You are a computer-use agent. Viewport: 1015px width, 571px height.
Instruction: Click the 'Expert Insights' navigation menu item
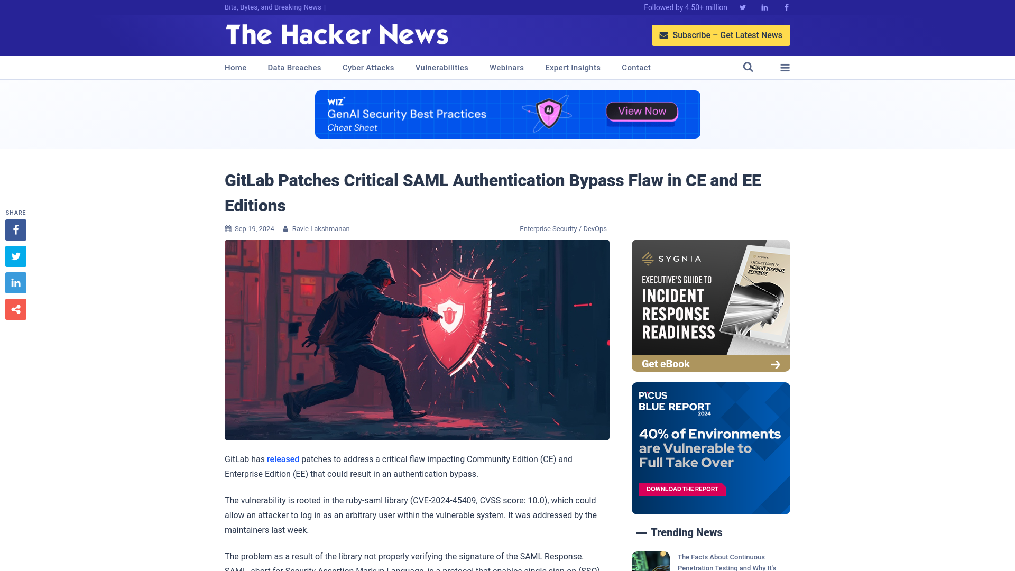tap(573, 67)
